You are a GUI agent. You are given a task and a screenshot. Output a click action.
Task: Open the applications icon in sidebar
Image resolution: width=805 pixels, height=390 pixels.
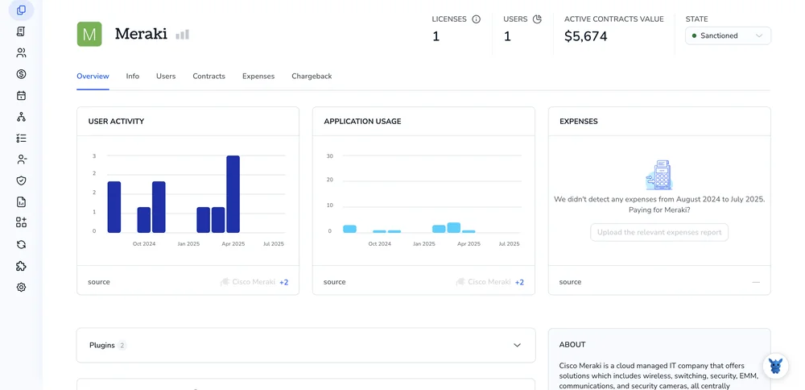[21, 10]
